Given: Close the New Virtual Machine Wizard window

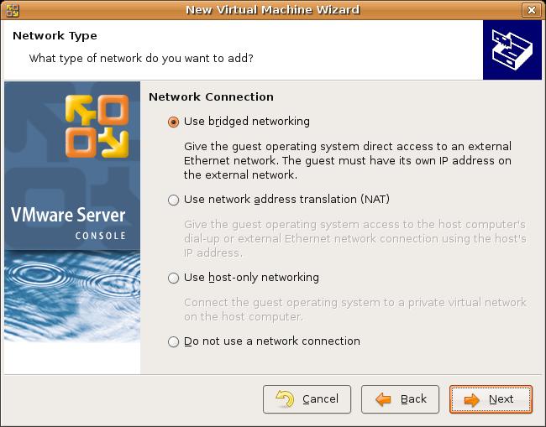Looking at the screenshot, I should tap(532, 10).
